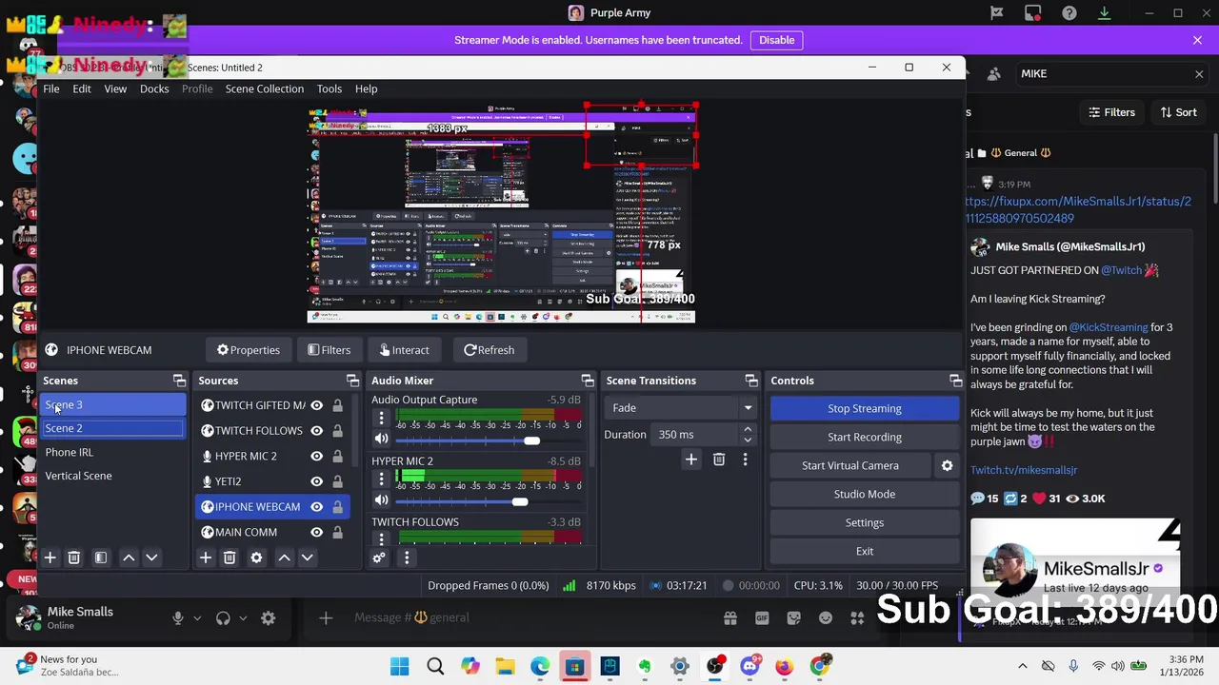
Task: Open the Discord Filters dropdown
Action: (1111, 112)
